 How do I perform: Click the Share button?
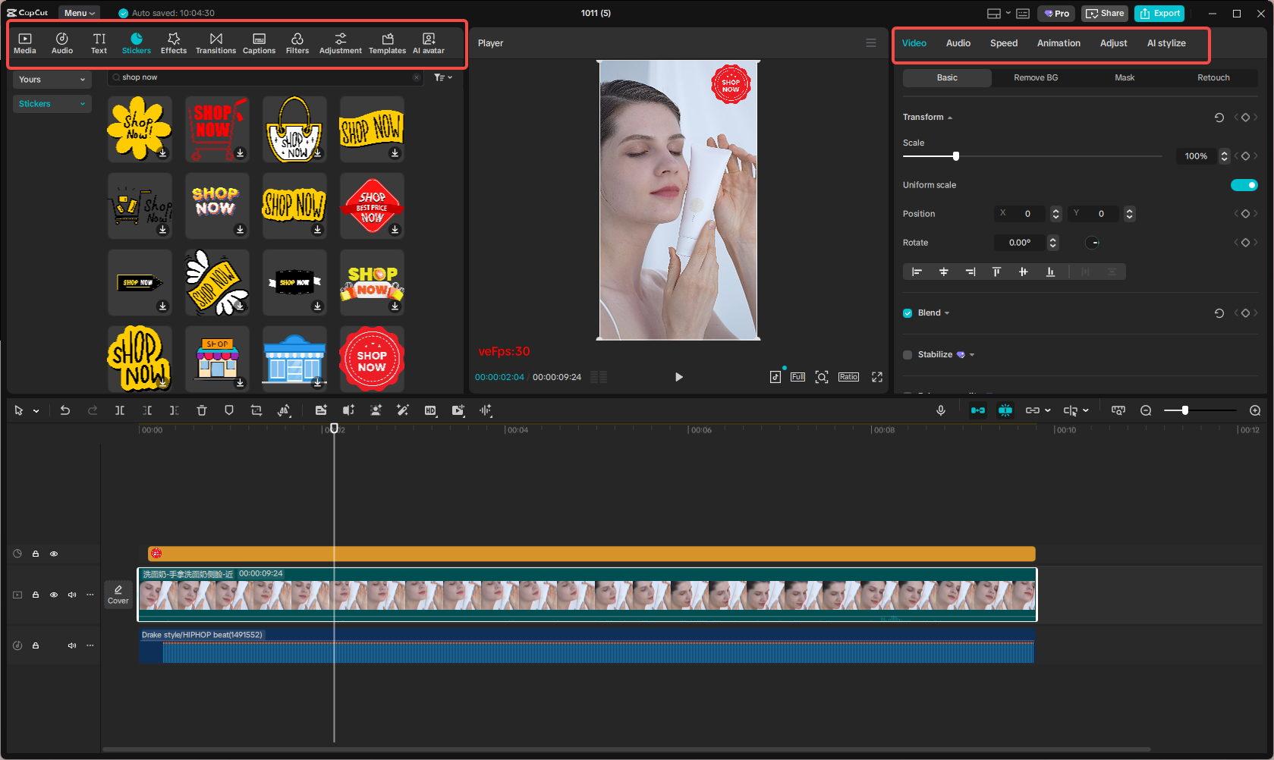point(1104,13)
